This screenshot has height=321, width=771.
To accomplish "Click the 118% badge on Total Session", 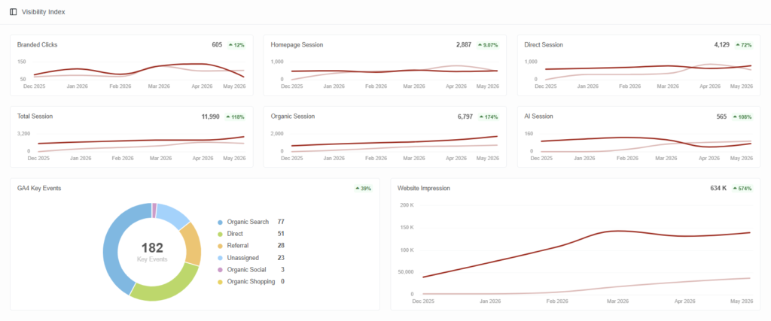I will [236, 117].
